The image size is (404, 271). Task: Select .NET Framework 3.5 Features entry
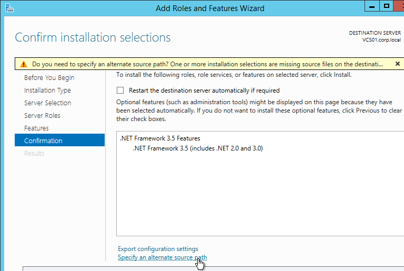click(x=160, y=138)
